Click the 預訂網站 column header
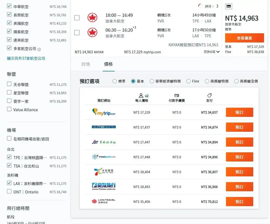 tap(104, 101)
